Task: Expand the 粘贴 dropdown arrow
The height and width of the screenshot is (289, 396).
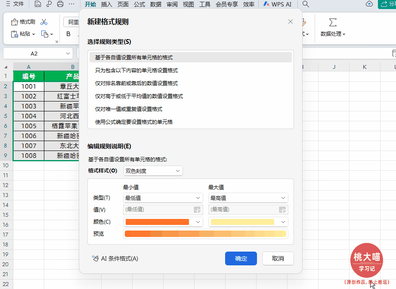Action: 33,34
